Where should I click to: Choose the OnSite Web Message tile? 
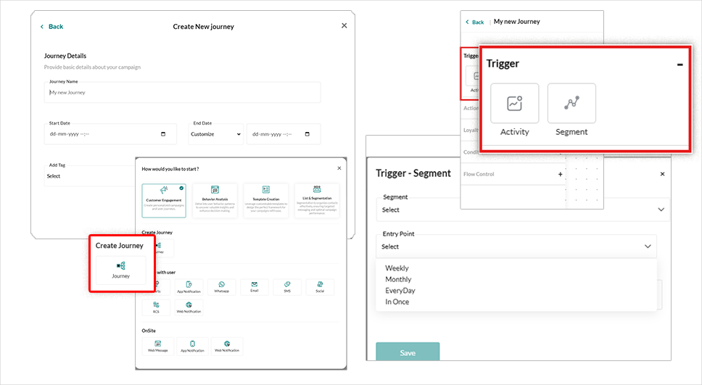tap(158, 347)
